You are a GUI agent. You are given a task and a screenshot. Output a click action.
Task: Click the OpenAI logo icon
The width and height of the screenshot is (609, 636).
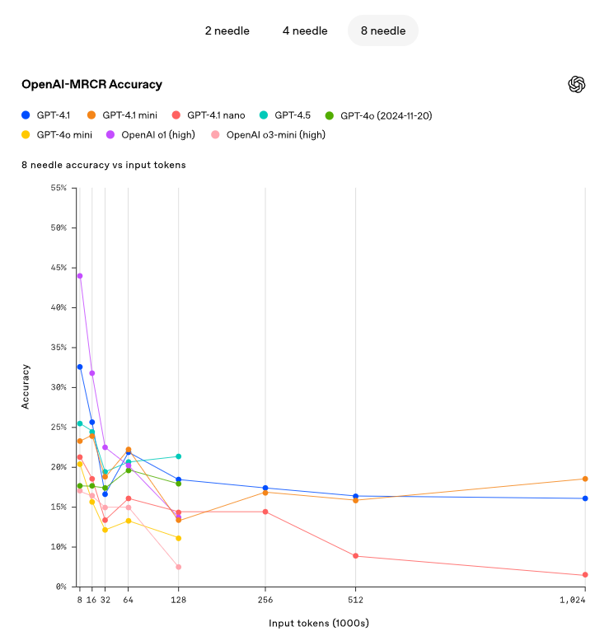coord(577,84)
